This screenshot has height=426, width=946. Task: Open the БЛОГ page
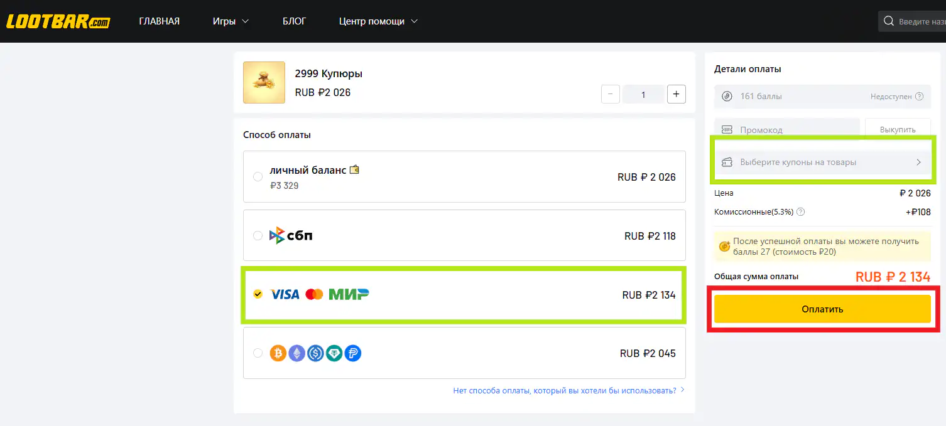295,21
